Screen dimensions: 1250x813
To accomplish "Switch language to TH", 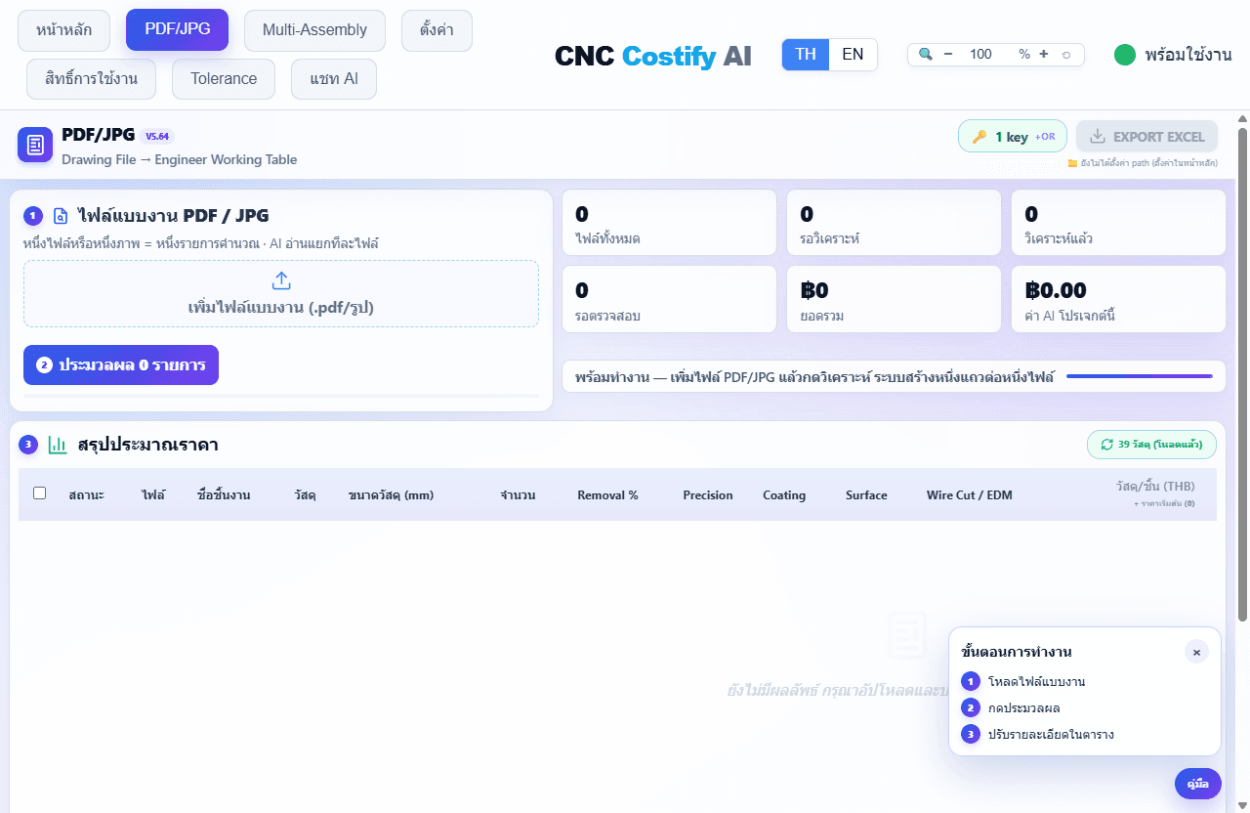I will pyautogui.click(x=806, y=55).
